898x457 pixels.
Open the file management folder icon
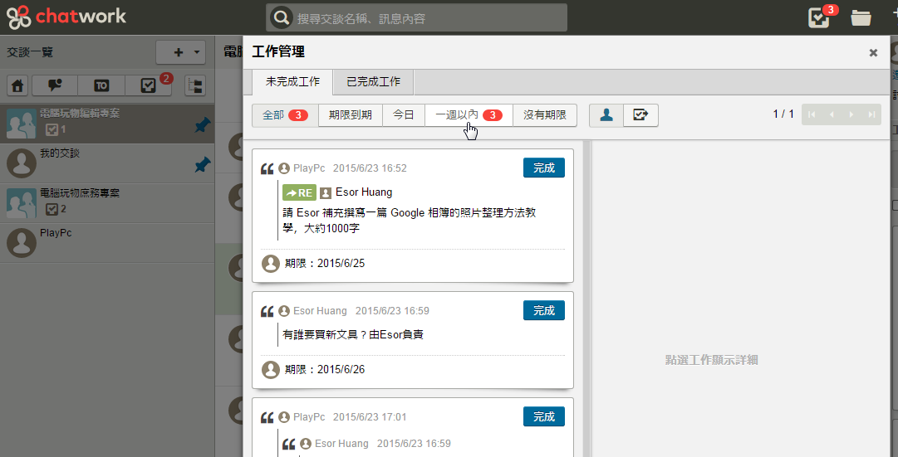pyautogui.click(x=861, y=17)
